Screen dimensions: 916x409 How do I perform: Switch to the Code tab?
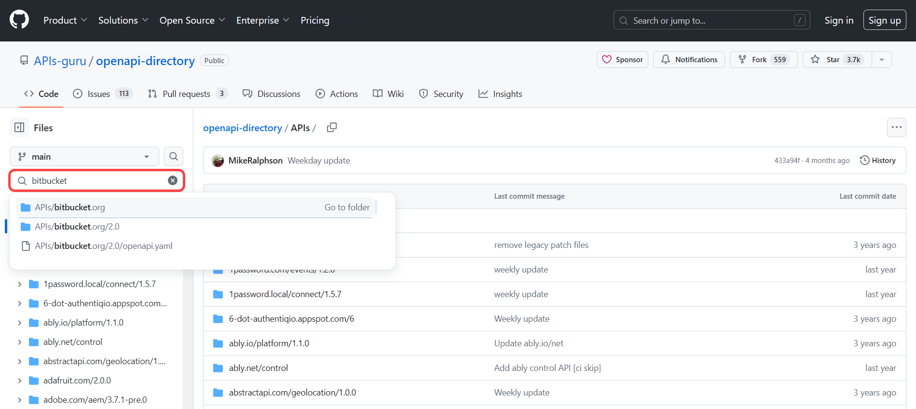coord(41,94)
